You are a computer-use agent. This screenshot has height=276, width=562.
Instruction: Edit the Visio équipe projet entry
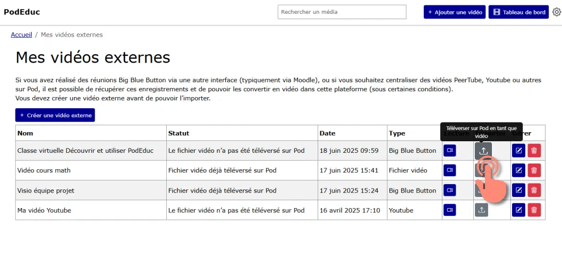[518, 191]
